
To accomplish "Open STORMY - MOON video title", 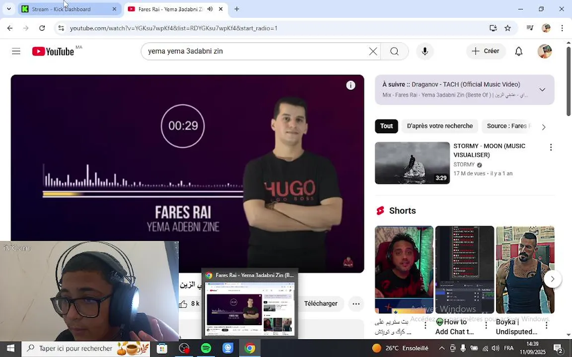I will tap(489, 150).
